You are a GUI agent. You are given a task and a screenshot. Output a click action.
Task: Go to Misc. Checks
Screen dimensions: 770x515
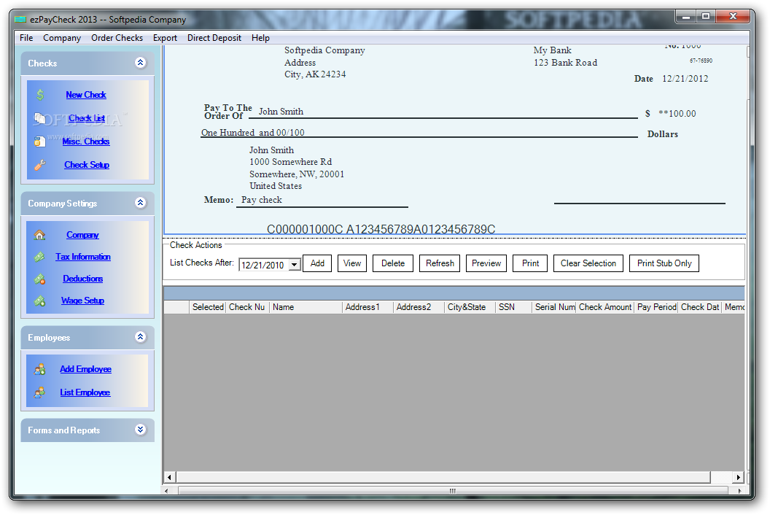[x=86, y=142]
